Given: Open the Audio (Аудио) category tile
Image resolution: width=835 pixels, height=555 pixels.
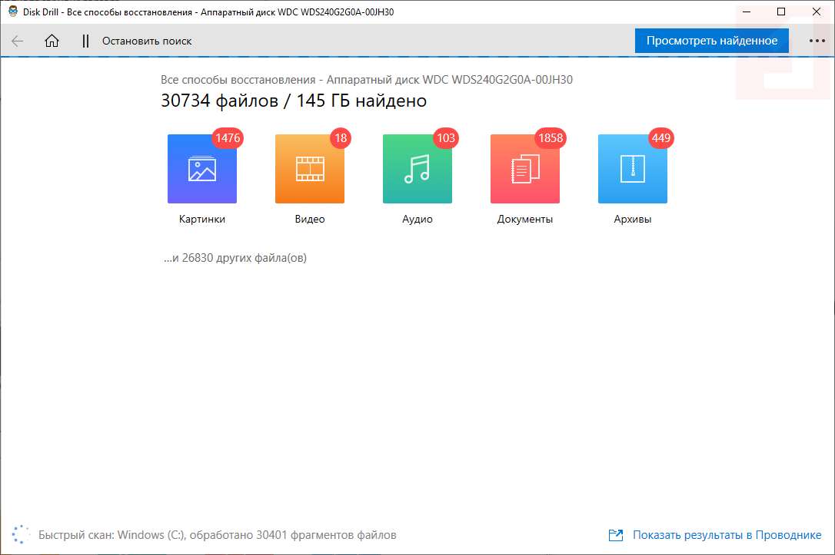Looking at the screenshot, I should click(x=417, y=169).
